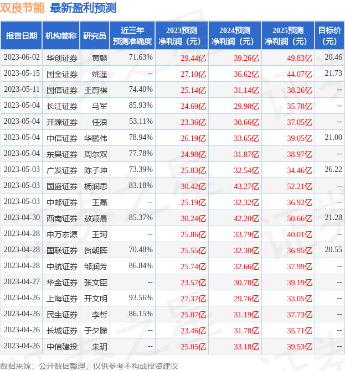Image resolution: width=345 pixels, height=371 pixels.
Task: Select the 2024预测净利润 column header
Action: tap(235, 36)
